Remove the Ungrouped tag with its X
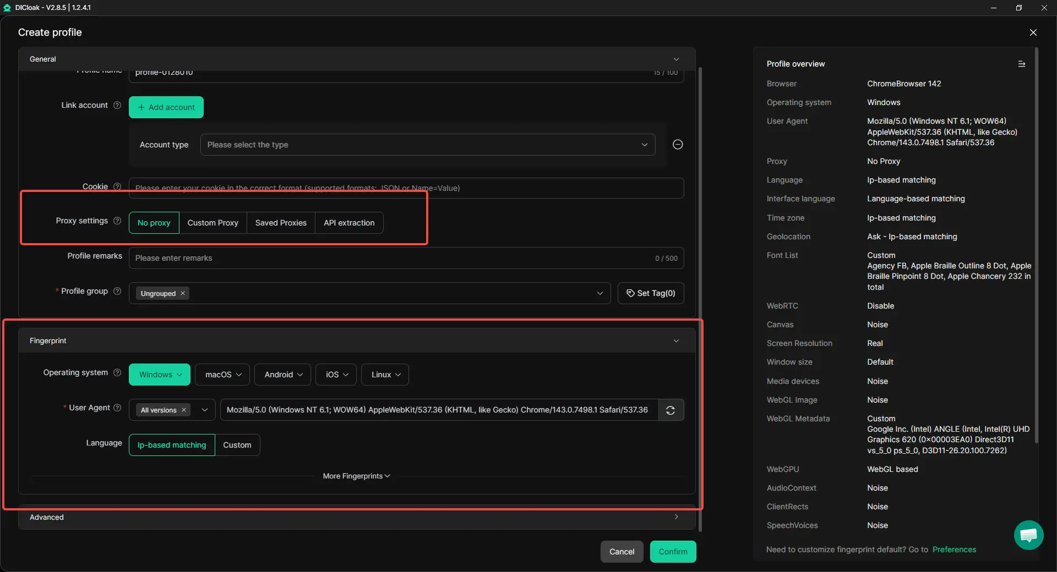 click(183, 294)
